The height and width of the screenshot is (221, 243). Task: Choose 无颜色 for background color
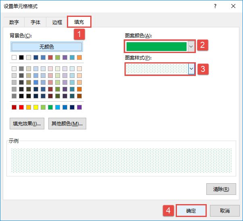tap(47, 47)
